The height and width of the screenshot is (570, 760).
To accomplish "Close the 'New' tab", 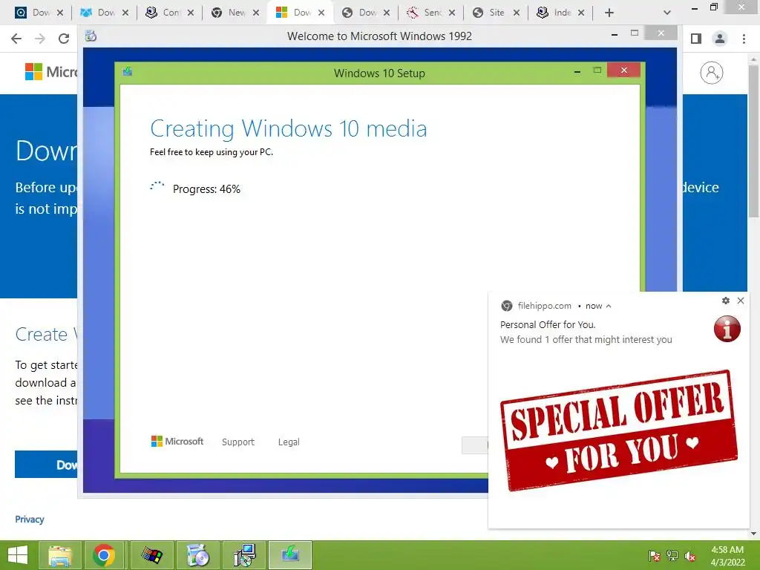I will pos(256,13).
